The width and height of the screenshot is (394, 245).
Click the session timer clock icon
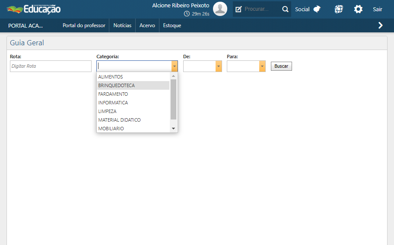pos(187,14)
